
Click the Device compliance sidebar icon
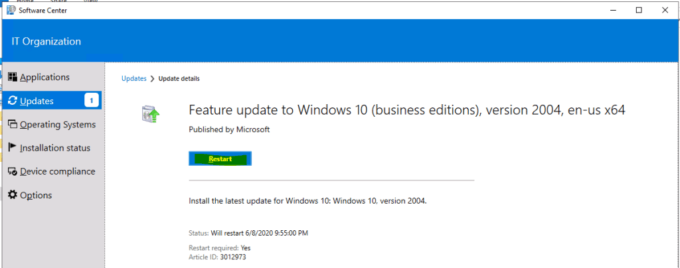pyautogui.click(x=12, y=172)
